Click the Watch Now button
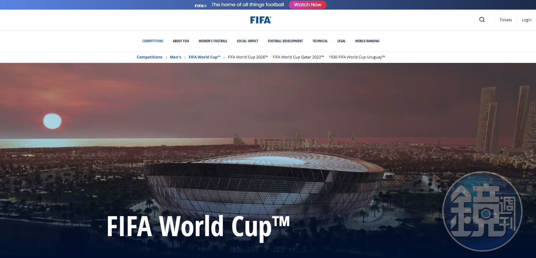This screenshot has width=536, height=258. pyautogui.click(x=308, y=5)
